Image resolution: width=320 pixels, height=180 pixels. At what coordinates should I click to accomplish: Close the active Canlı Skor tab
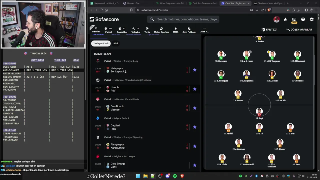(x=249, y=3)
